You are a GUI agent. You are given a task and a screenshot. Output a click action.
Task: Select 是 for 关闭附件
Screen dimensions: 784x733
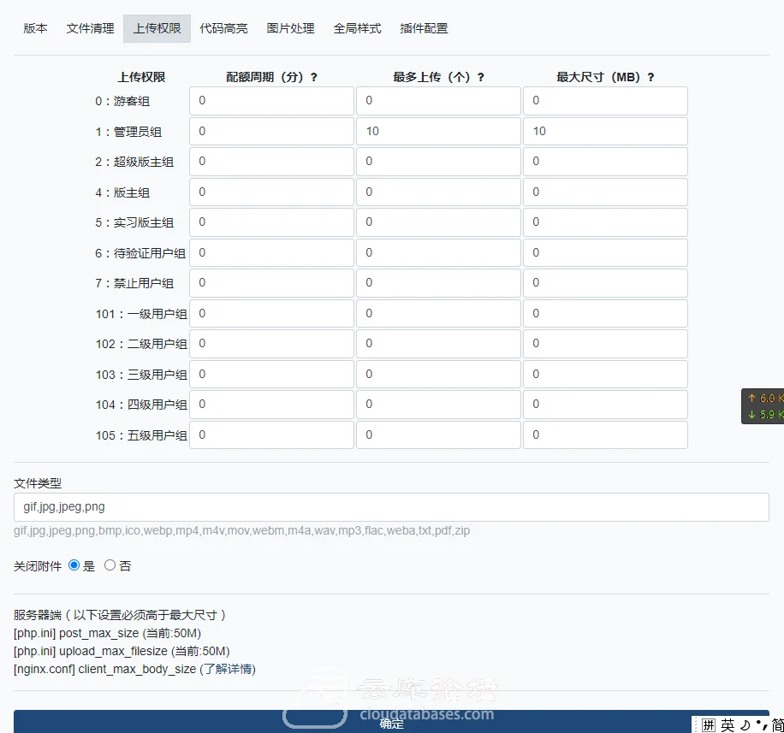[x=74, y=565]
